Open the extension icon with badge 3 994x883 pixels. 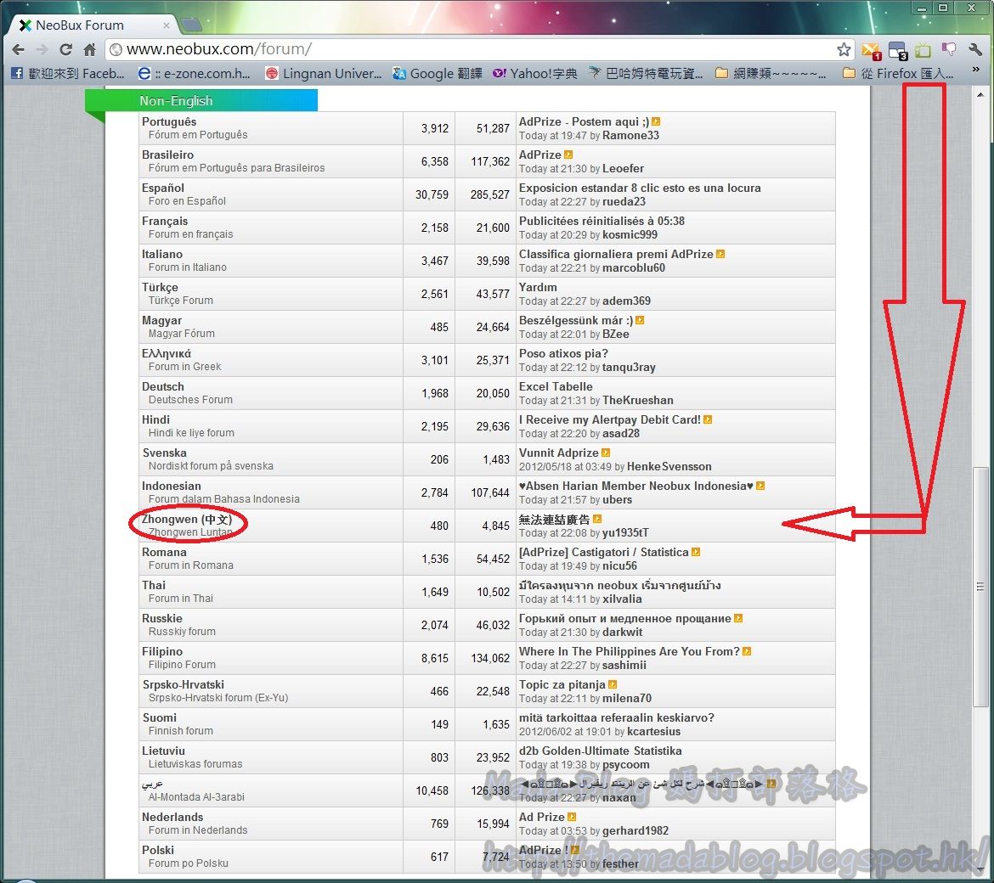click(898, 51)
